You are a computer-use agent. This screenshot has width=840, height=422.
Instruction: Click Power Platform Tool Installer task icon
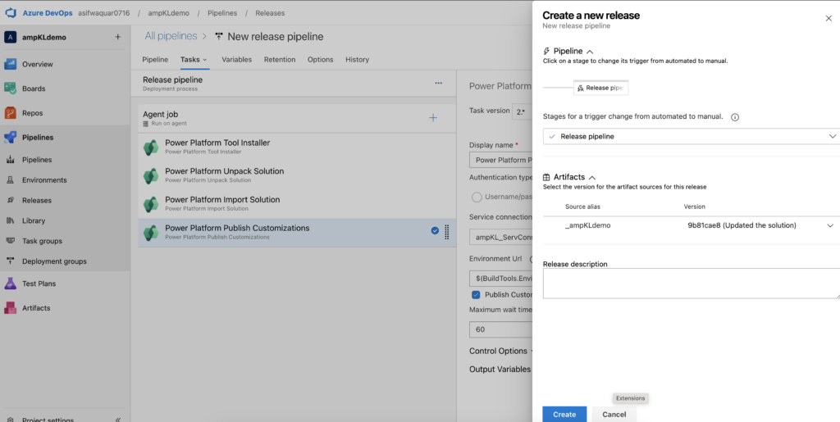point(151,147)
